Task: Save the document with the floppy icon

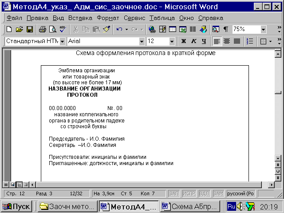Action: [30, 29]
